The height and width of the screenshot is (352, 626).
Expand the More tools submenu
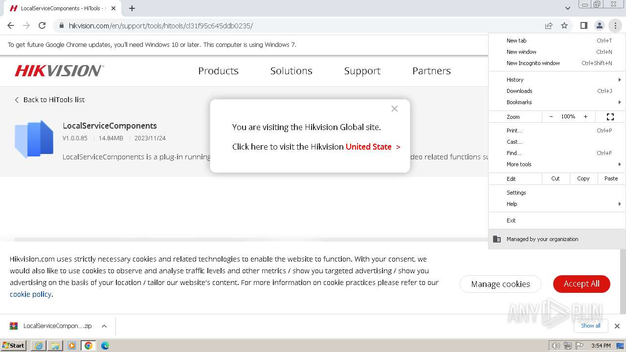pos(557,164)
